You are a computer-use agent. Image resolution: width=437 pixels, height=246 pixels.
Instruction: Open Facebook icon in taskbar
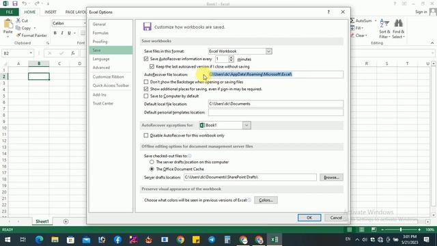pyautogui.click(x=117, y=240)
